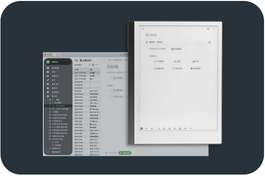Collapse the 笔记本 notebooks tree arrow
The height and width of the screenshot is (176, 265).
point(46,96)
